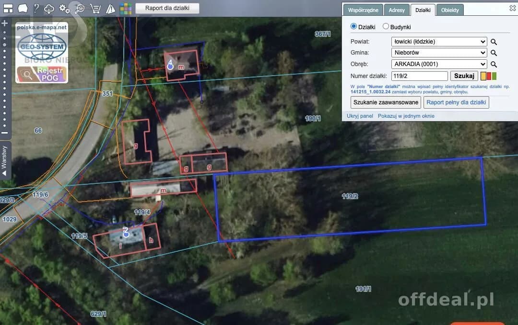Click the cloud download icon

point(49,9)
